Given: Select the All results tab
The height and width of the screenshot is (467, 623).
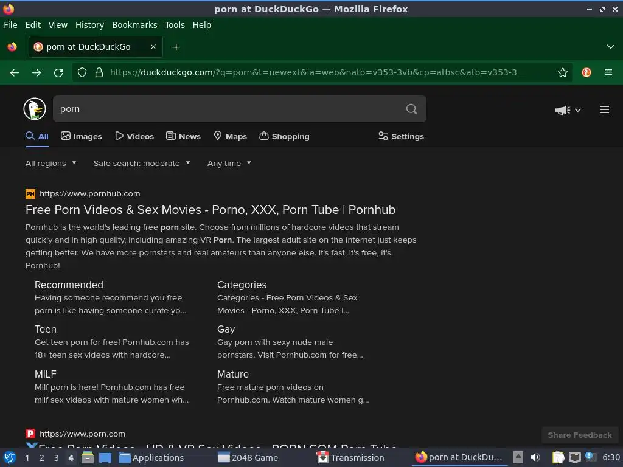Looking at the screenshot, I should (37, 136).
